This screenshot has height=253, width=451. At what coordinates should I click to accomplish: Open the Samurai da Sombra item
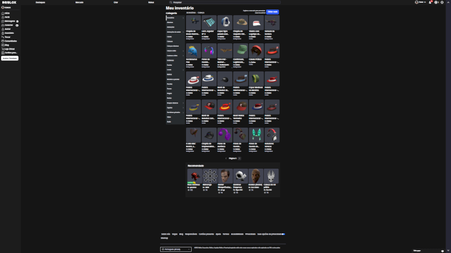point(272,22)
